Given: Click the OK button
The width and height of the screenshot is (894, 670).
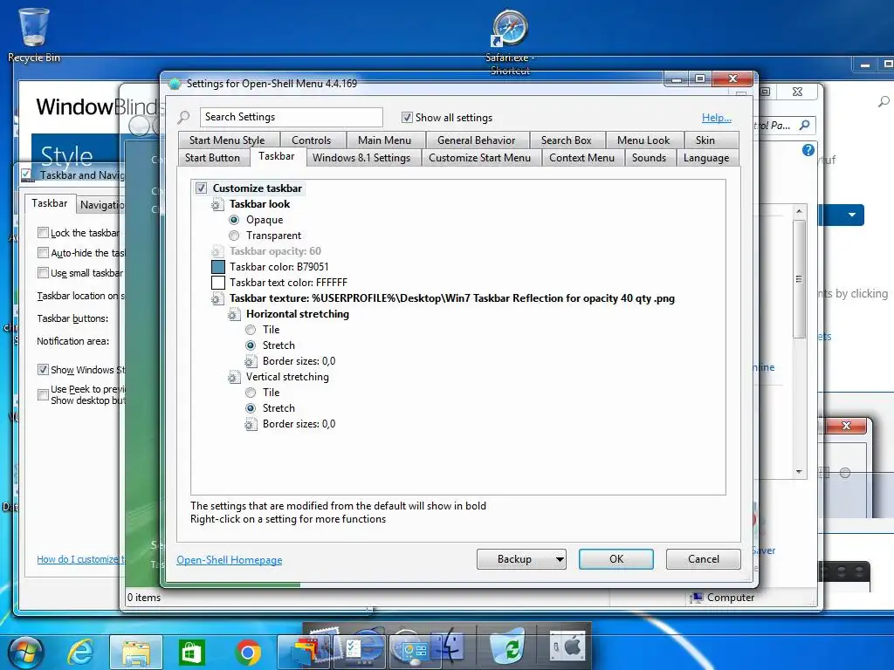Looking at the screenshot, I should pos(616,559).
